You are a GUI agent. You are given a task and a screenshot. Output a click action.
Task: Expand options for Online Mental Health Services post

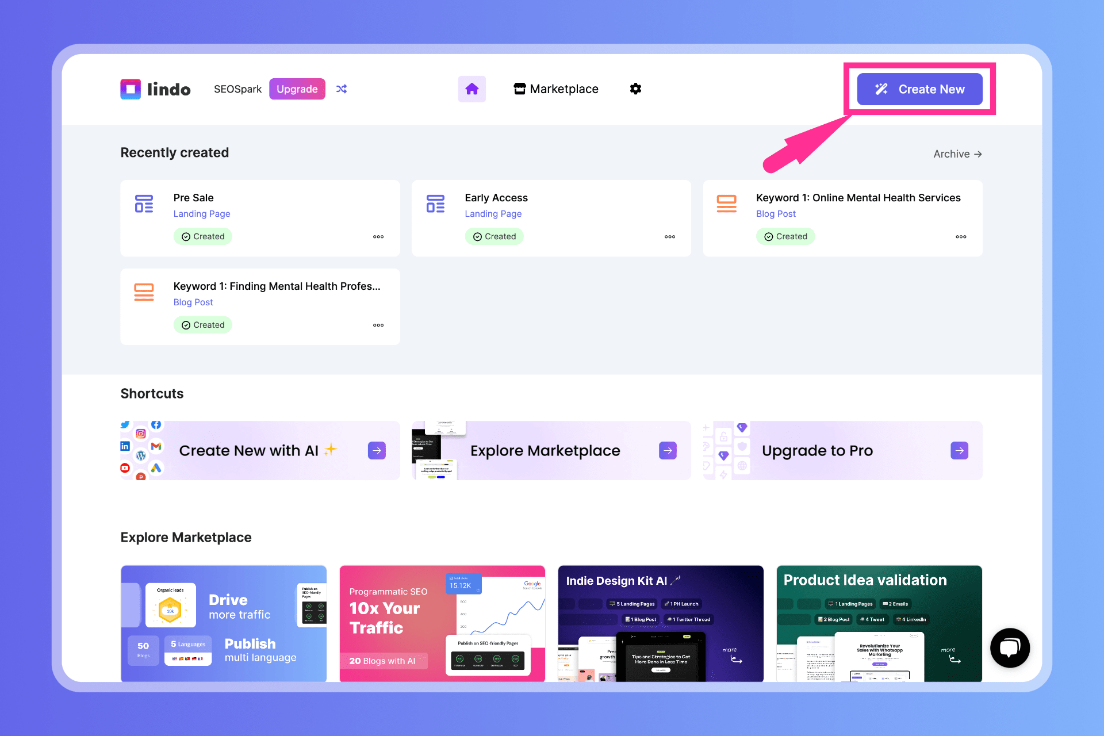961,237
